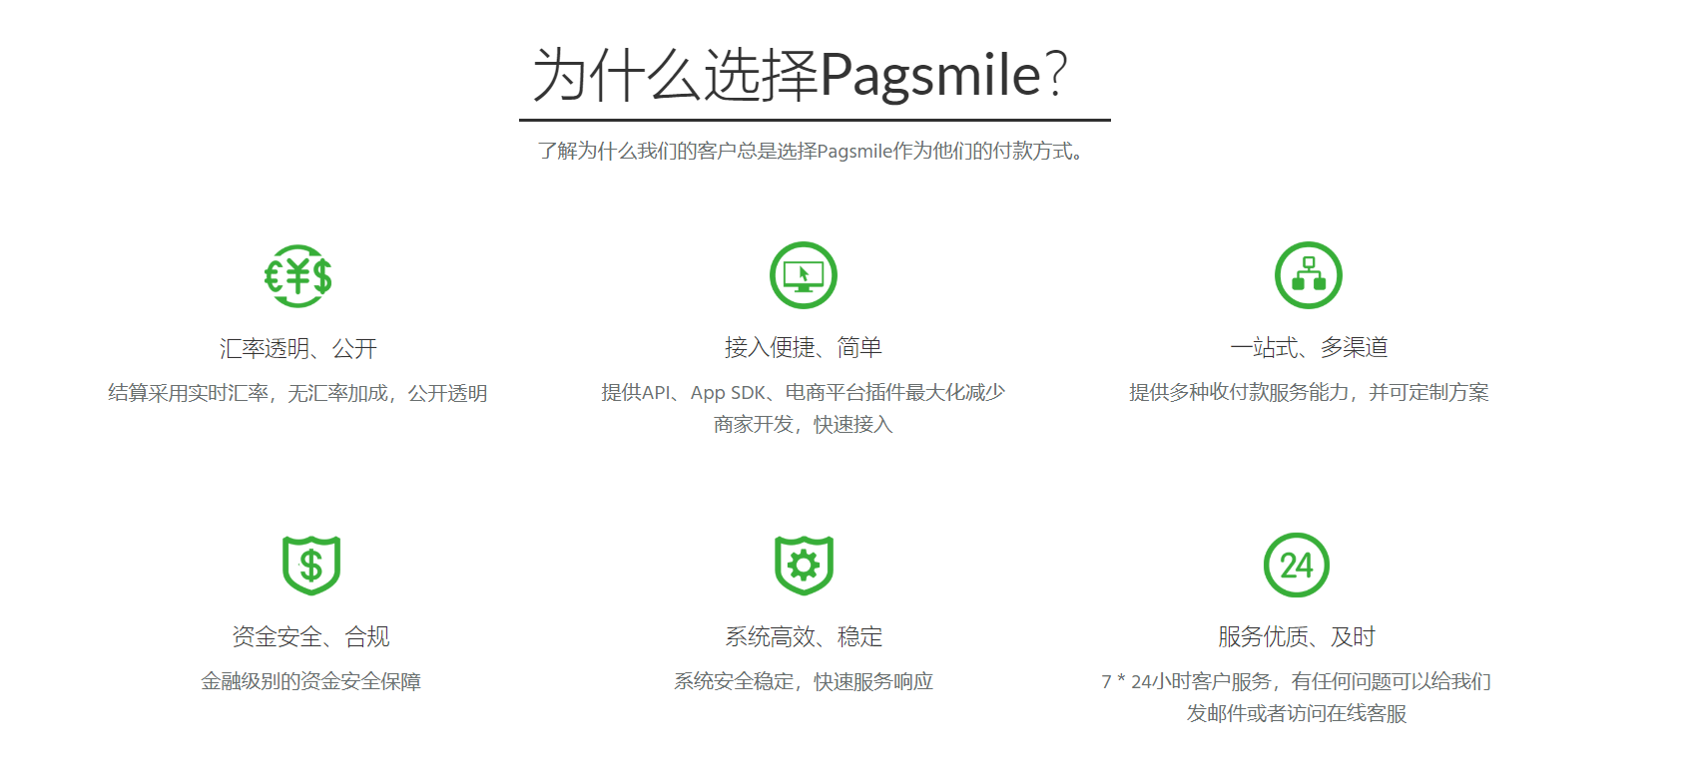The image size is (1691, 770).
Task: Select the 为什么选择Pagsmile? main heading
Action: (x=801, y=75)
